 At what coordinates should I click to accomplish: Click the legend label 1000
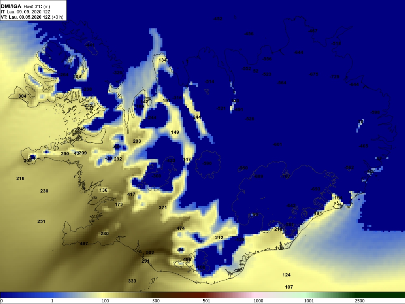pos(258,301)
